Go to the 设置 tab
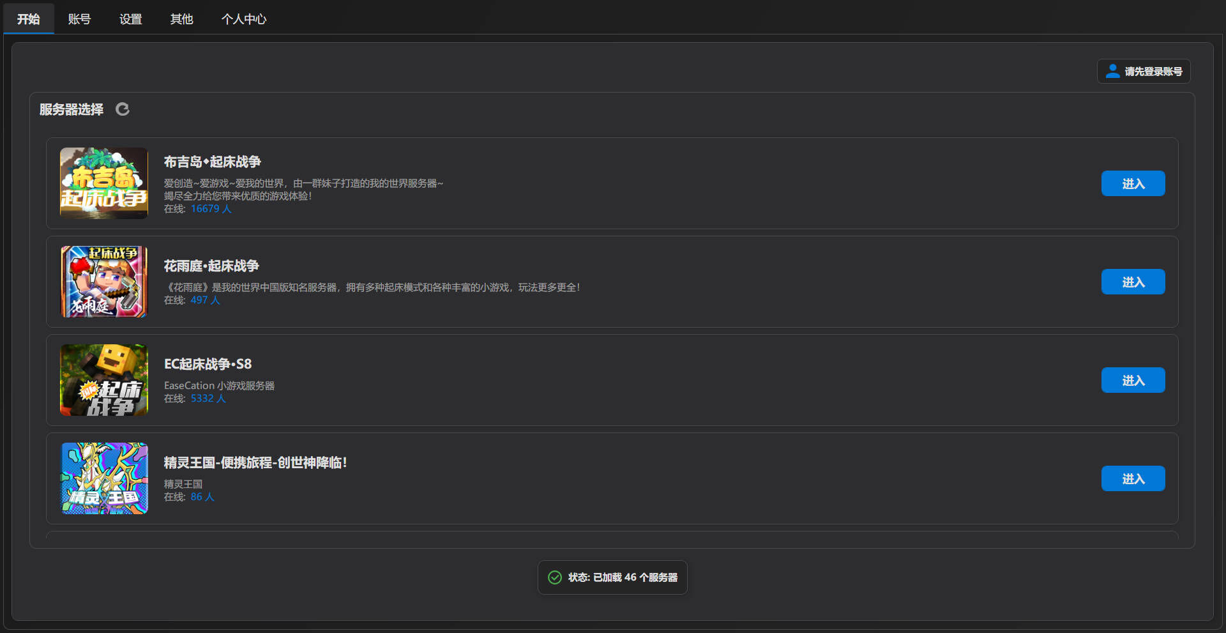1226x633 pixels. tap(130, 19)
